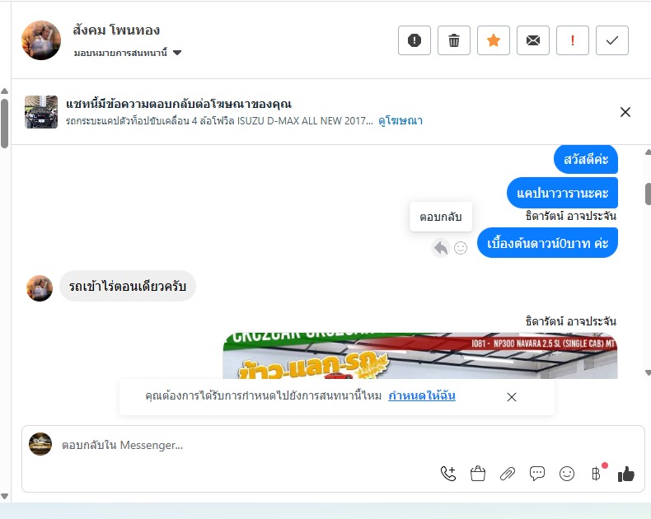Close the assignment prompt notification
The height and width of the screenshot is (519, 651).
[512, 397]
